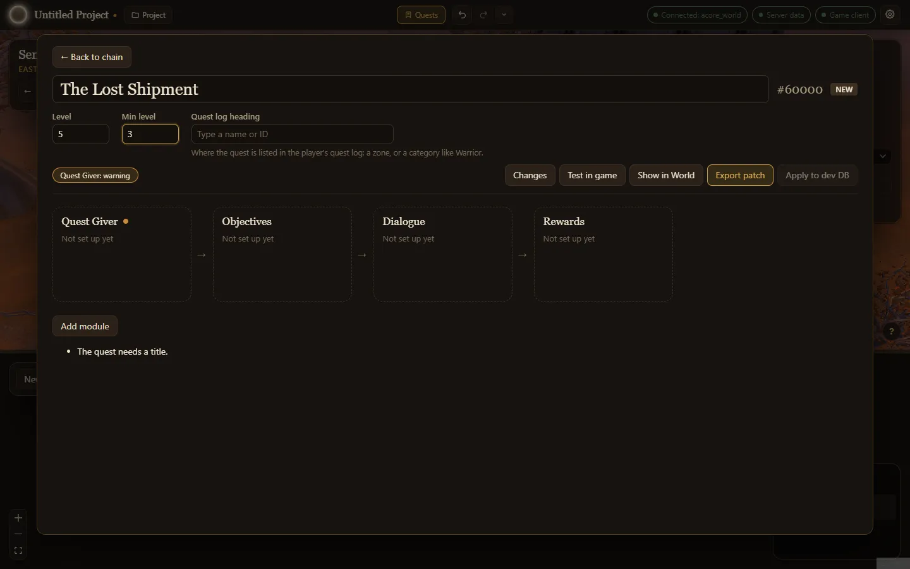This screenshot has width=910, height=569.
Task: Click the Min level input field
Action: click(150, 134)
